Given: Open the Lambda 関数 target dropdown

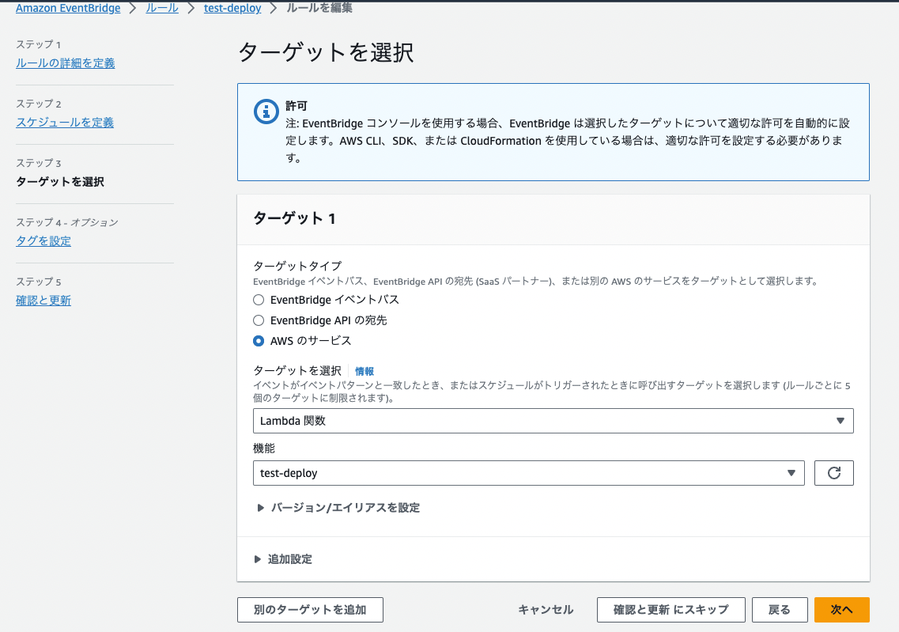Looking at the screenshot, I should (553, 421).
